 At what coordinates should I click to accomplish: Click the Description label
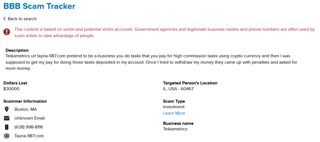tap(17, 50)
